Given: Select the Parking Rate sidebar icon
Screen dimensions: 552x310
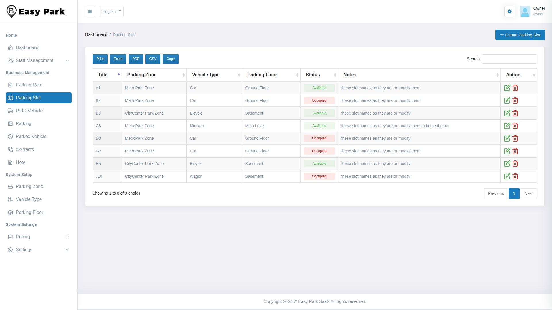Looking at the screenshot, I should coord(10,85).
